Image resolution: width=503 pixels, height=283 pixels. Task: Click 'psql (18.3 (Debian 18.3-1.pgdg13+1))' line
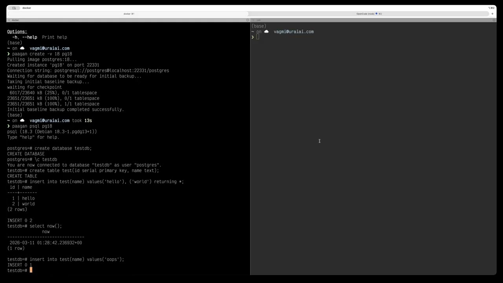tap(52, 132)
